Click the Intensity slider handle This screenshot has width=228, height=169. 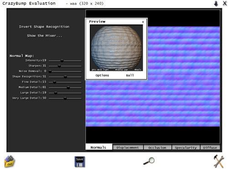tap(62, 60)
